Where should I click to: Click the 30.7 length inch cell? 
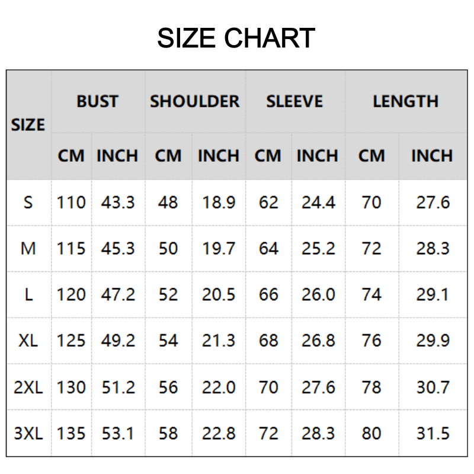point(433,387)
